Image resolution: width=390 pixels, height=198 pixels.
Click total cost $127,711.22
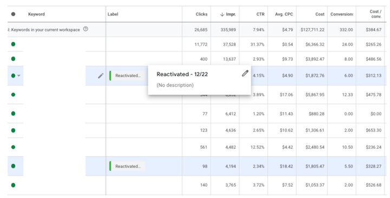pos(313,30)
